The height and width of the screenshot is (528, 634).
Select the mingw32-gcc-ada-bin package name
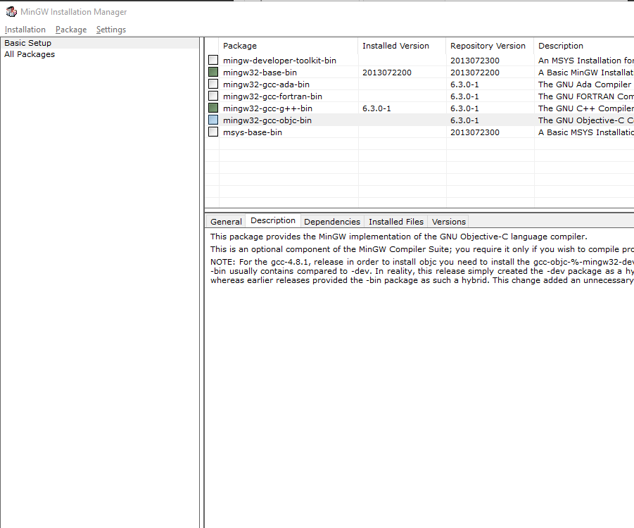(x=266, y=84)
